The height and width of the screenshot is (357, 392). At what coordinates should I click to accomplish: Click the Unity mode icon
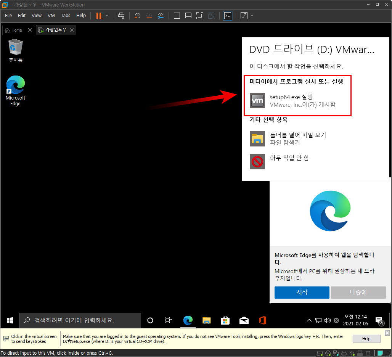211,16
